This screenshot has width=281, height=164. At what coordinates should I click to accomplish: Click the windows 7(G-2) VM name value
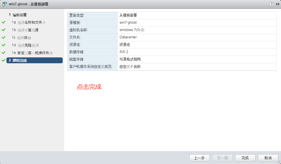tap(132, 30)
